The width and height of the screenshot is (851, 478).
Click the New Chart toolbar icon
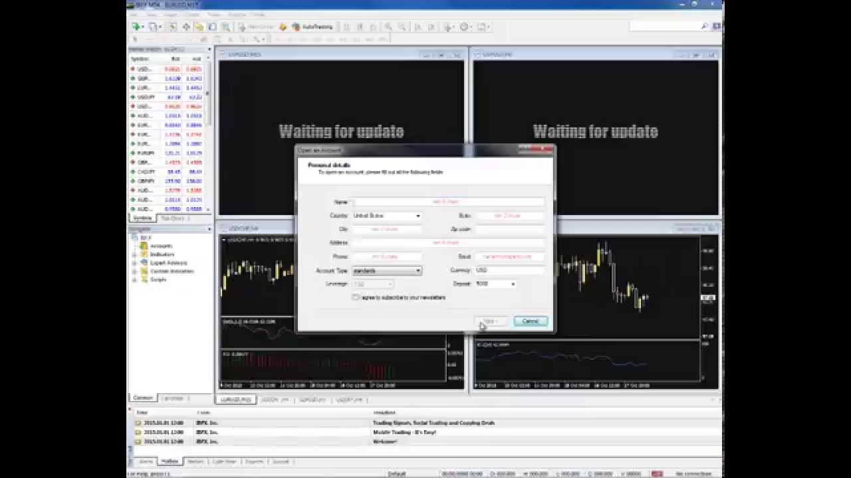pos(136,27)
